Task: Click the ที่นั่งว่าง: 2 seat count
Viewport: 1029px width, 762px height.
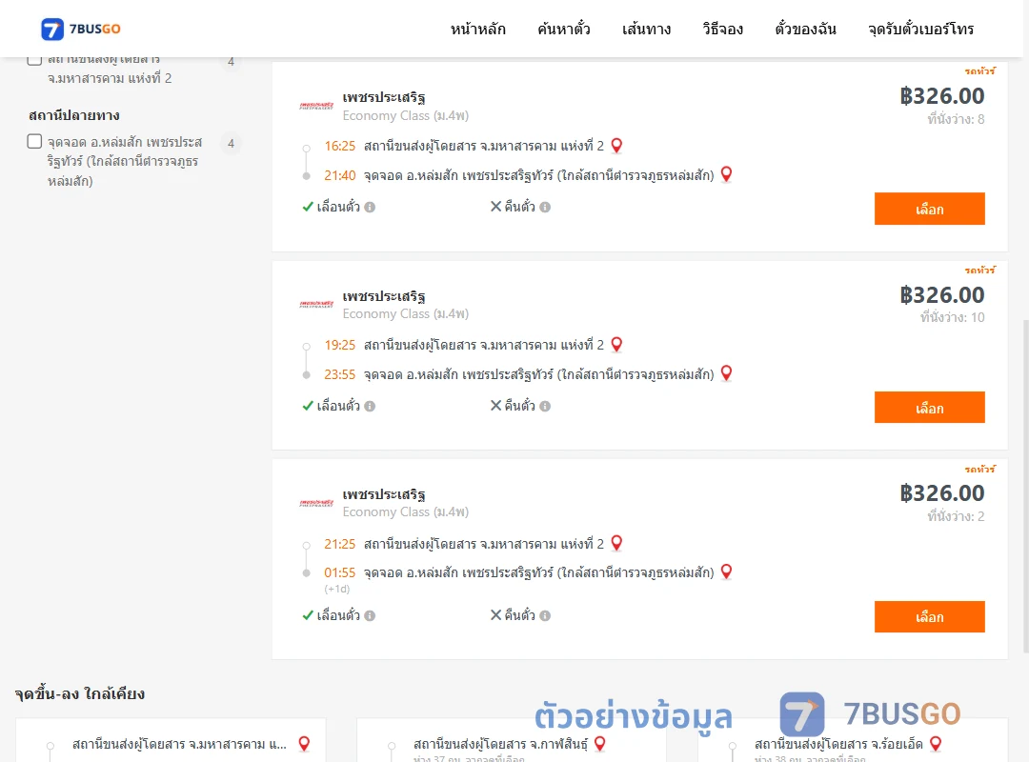Action: point(956,516)
